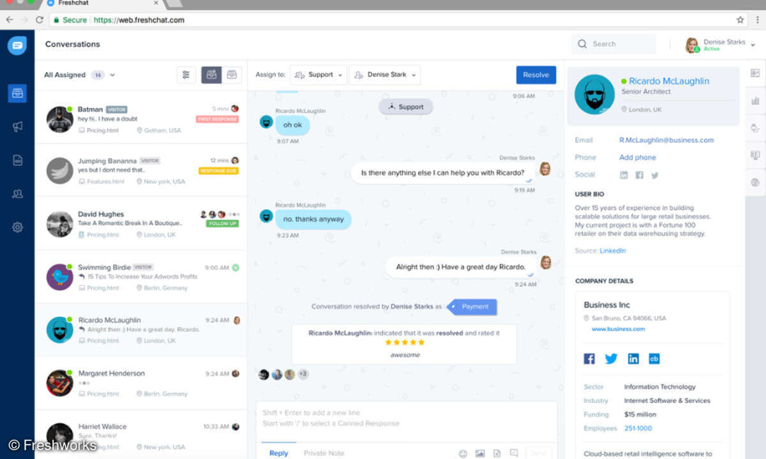Open canned responses with the speech-bubble icon
The height and width of the screenshot is (459, 766).
point(514,453)
